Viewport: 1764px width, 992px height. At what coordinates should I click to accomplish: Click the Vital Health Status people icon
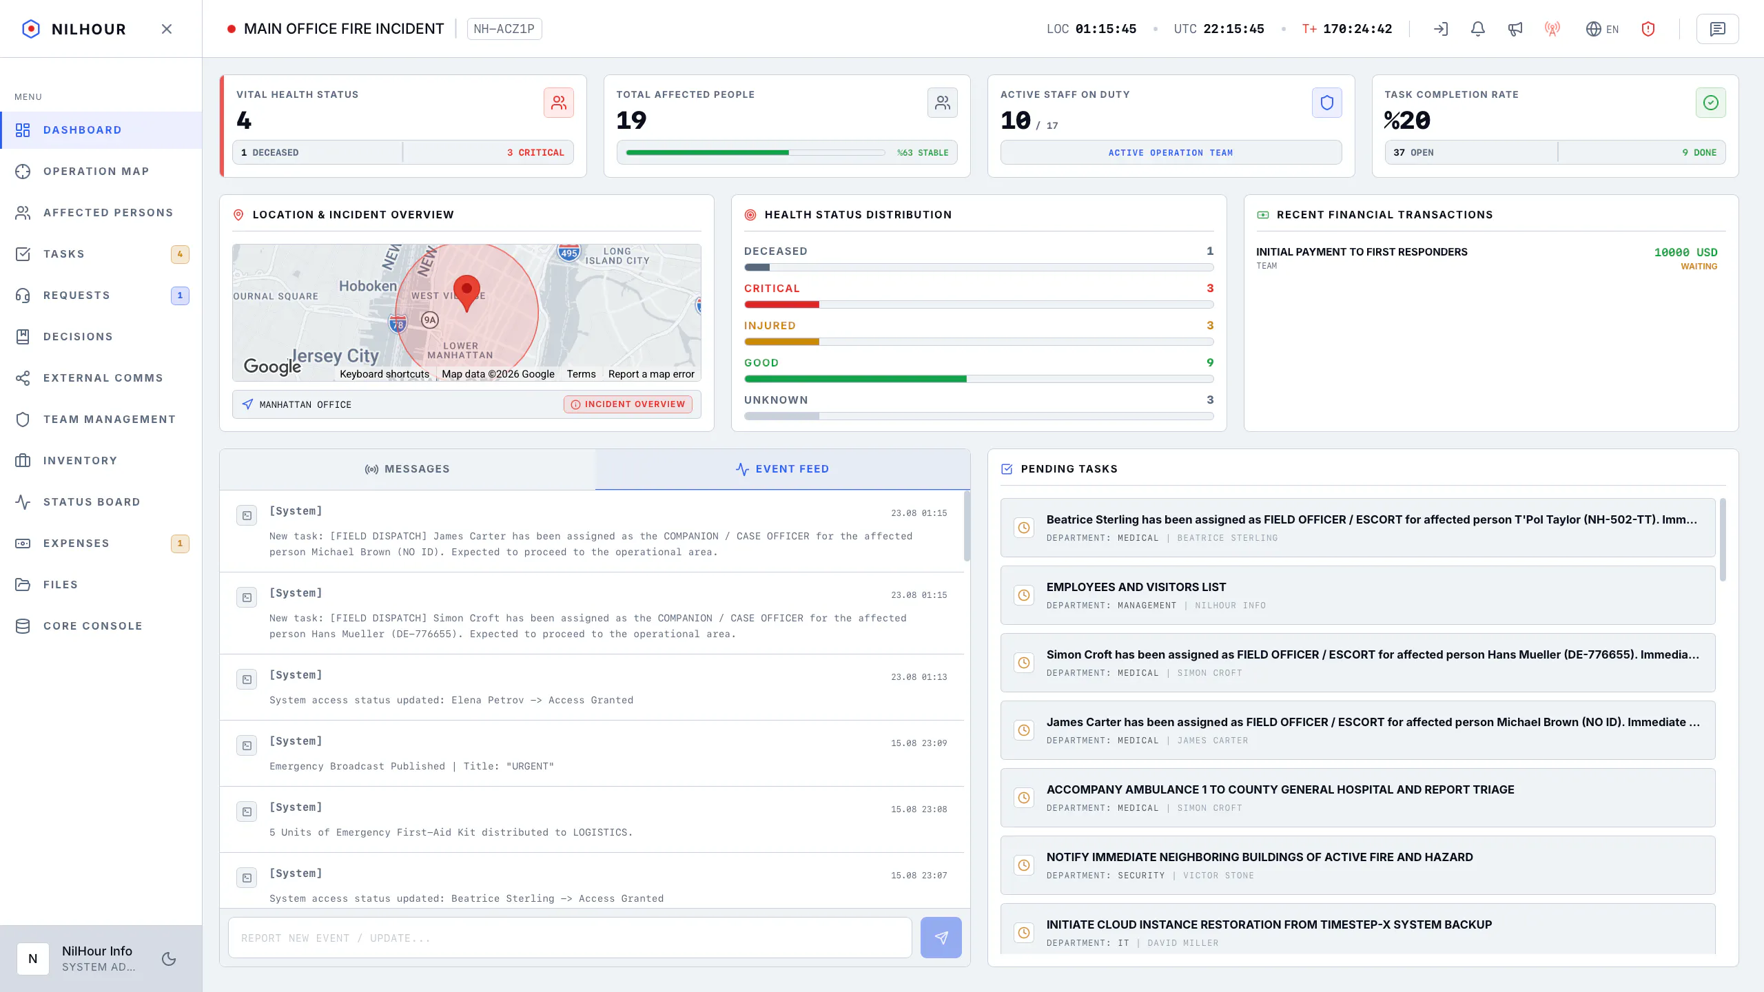(x=559, y=103)
